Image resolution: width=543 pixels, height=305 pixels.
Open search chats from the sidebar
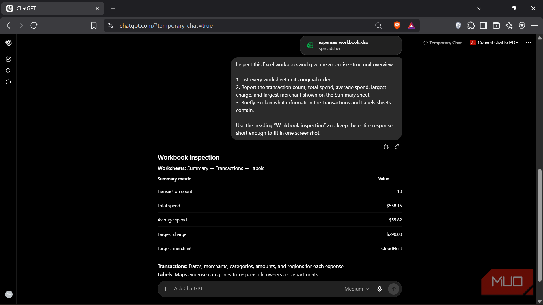click(8, 71)
